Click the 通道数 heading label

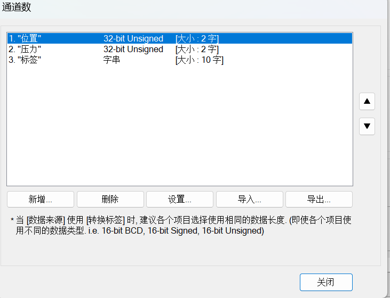17,7
